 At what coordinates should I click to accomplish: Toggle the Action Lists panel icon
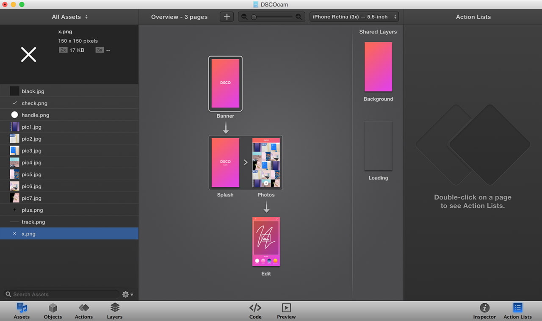(x=517, y=308)
